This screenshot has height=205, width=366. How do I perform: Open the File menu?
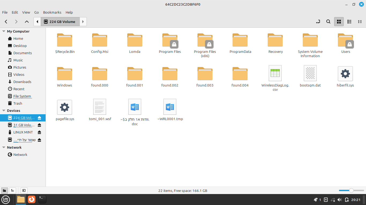pos(5,12)
